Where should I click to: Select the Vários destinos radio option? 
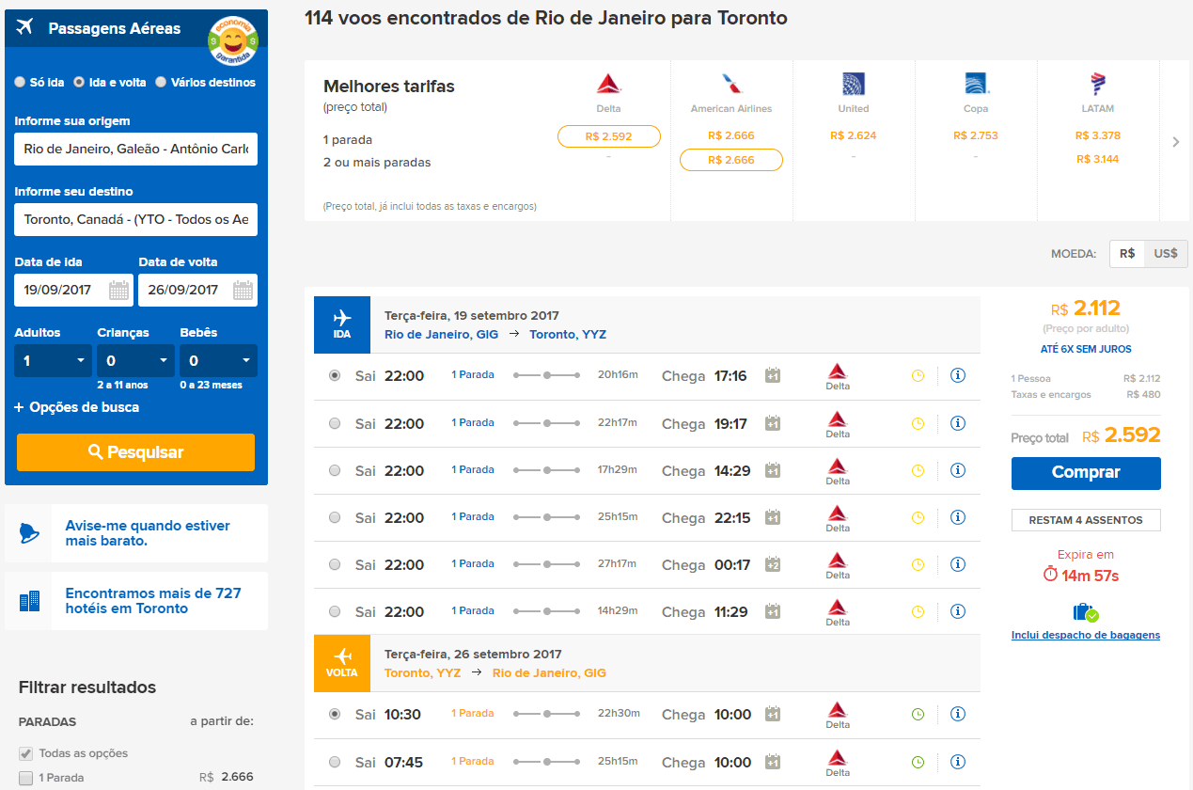coord(161,82)
